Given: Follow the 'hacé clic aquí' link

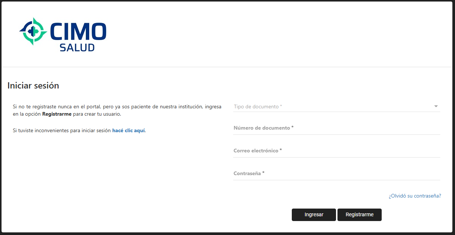Looking at the screenshot, I should pyautogui.click(x=129, y=130).
